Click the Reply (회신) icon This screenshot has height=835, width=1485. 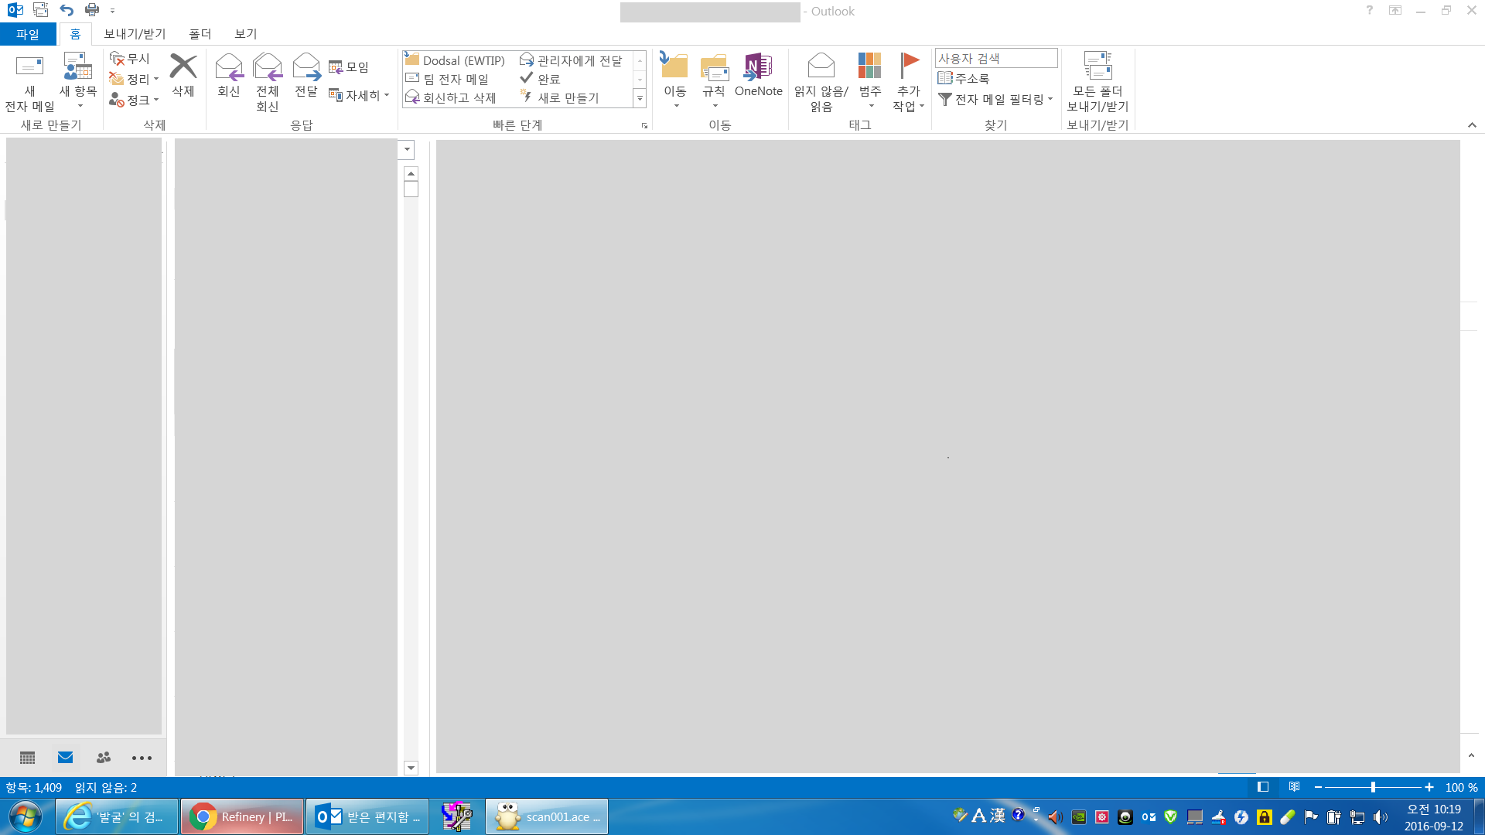(x=228, y=68)
